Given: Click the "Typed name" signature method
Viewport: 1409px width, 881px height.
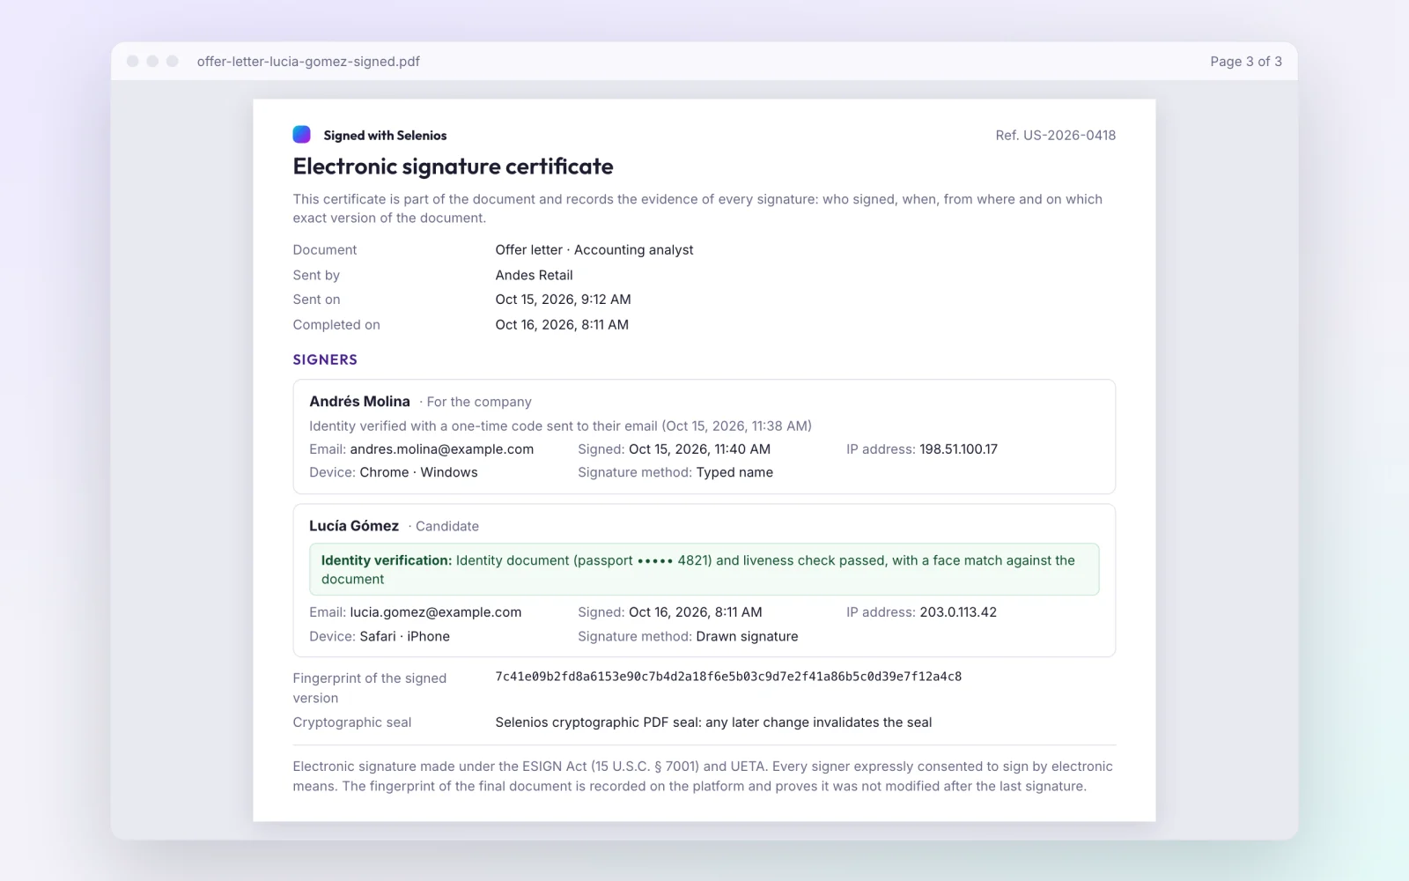Looking at the screenshot, I should [x=734, y=472].
